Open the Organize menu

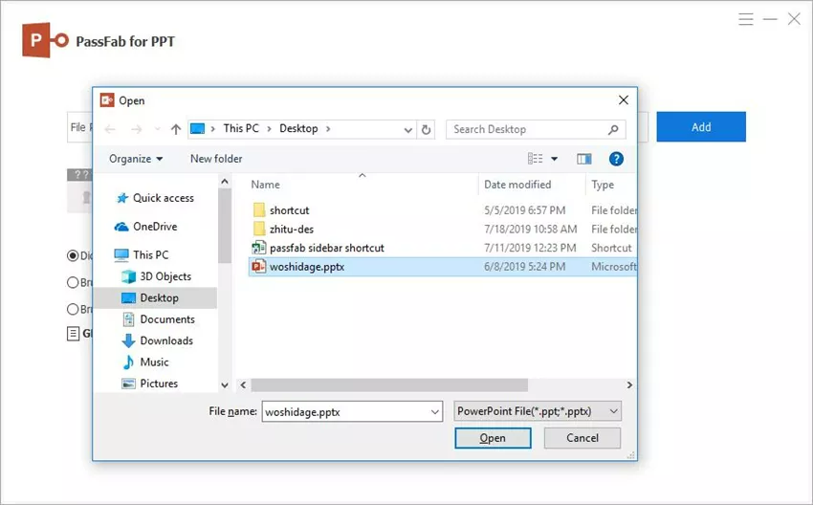136,159
